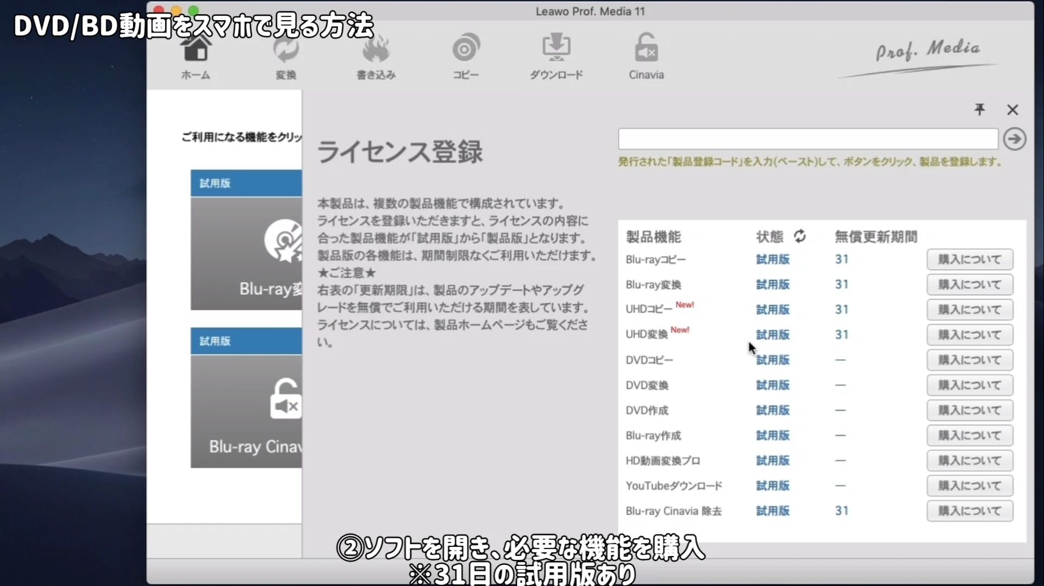
Task: Open the ダウンロード (Download) toolbar icon
Action: pyautogui.click(x=556, y=58)
